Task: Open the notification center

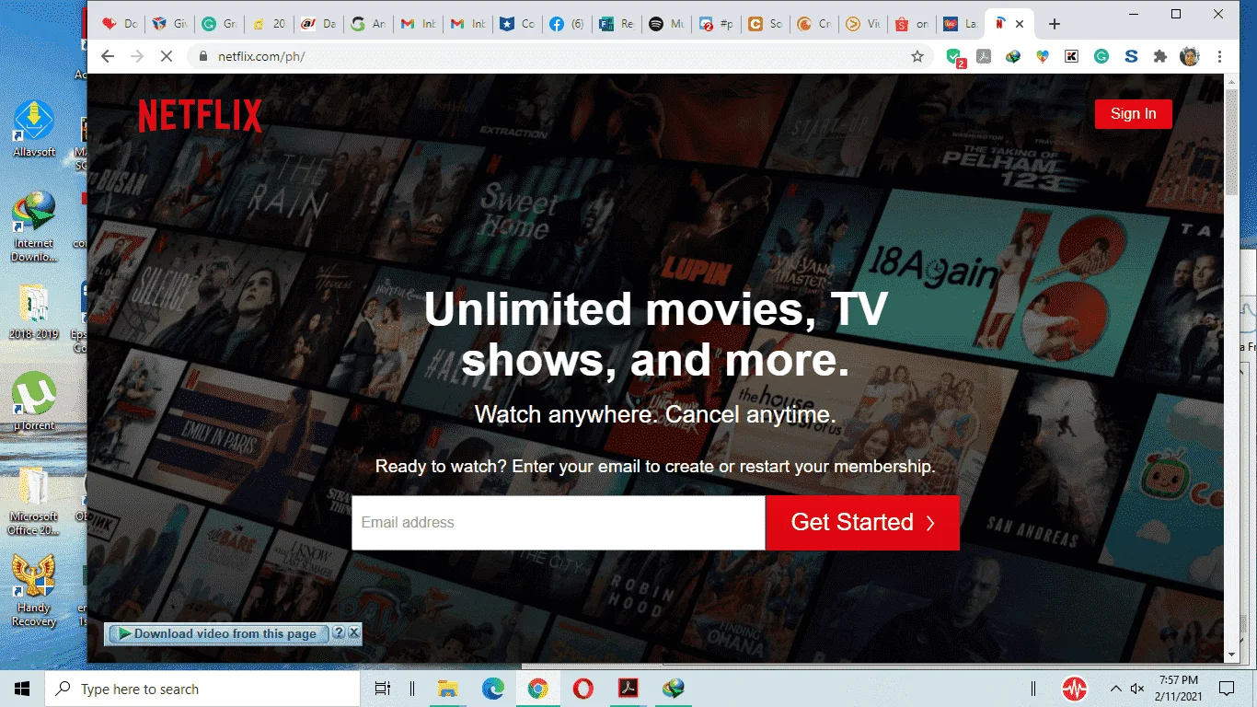Action: [x=1227, y=689]
